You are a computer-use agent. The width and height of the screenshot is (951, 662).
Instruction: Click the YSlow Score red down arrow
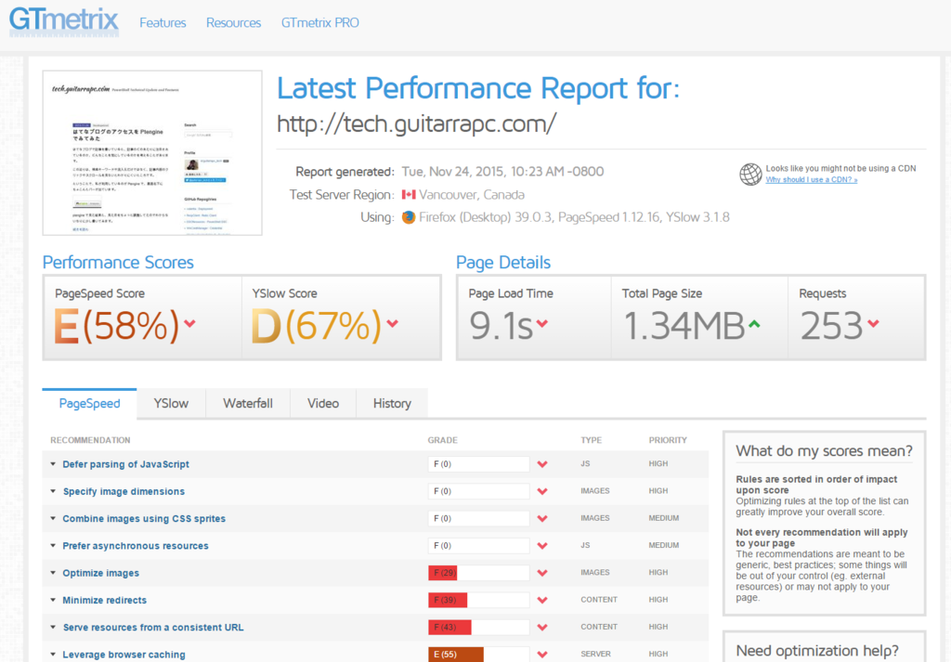coord(393,324)
